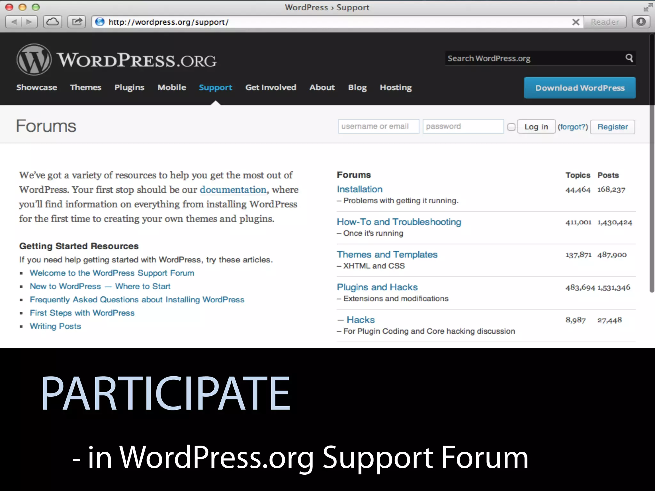Open the Blog menu item

(x=357, y=88)
